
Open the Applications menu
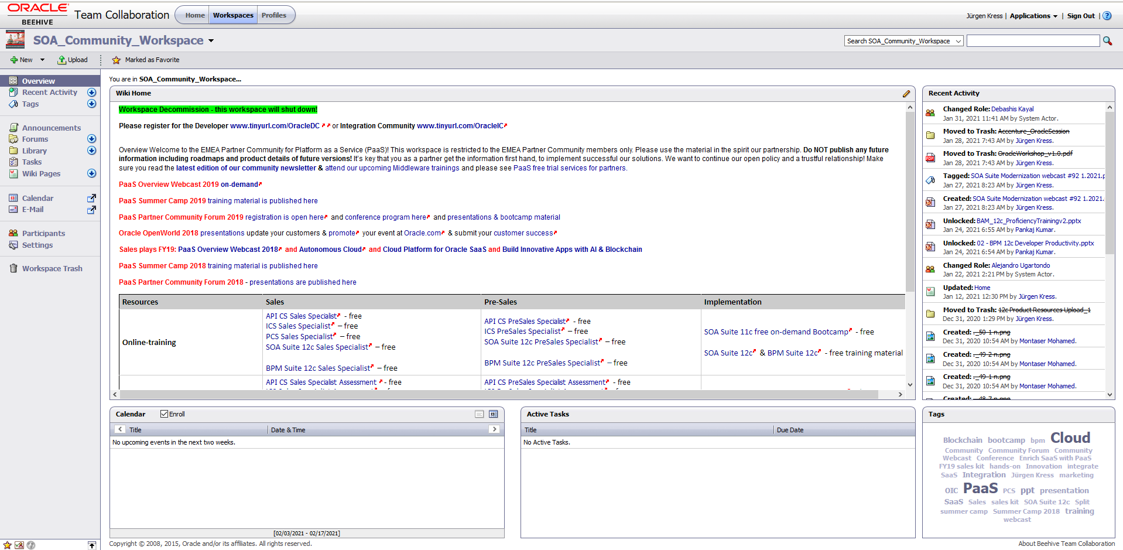tap(1033, 16)
